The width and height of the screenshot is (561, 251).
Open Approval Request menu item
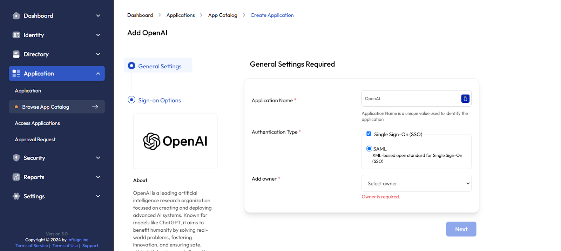(x=35, y=140)
